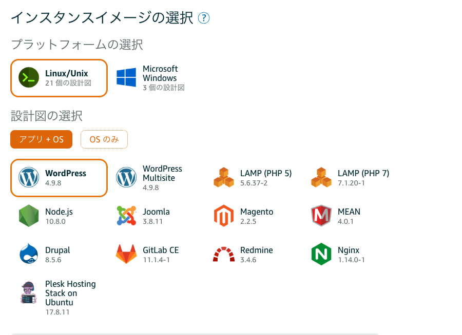
Task: Click the Nginx hexagon icon
Action: (321, 254)
